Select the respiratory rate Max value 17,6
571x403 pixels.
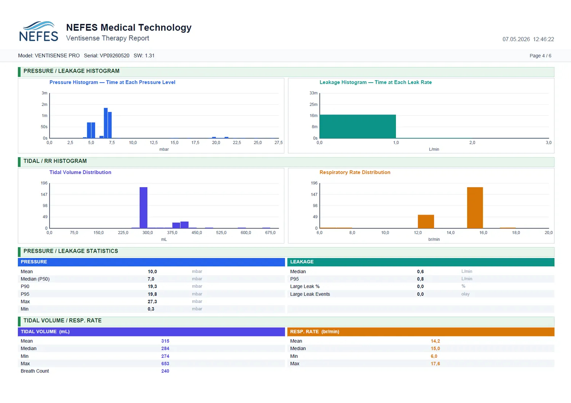[435, 364]
